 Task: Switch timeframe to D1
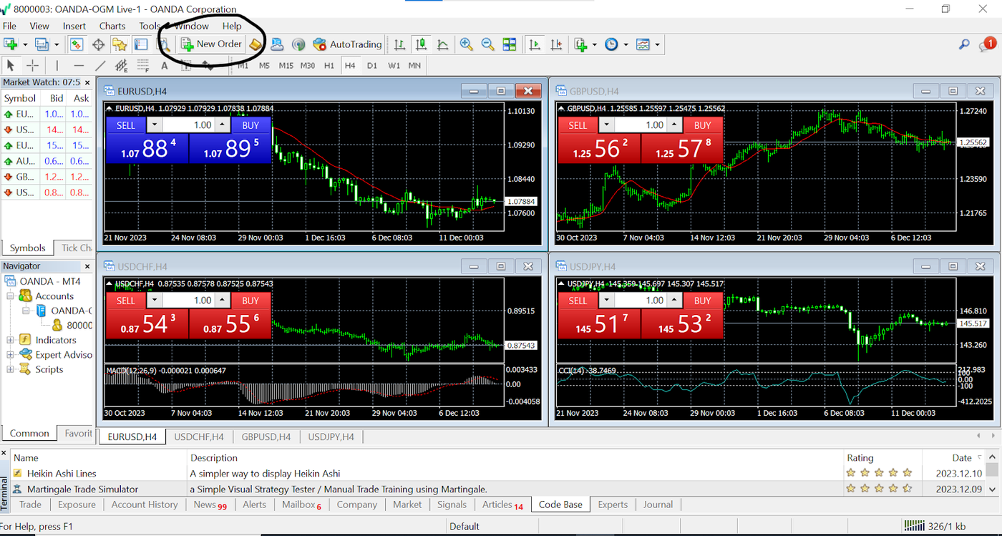pos(372,66)
